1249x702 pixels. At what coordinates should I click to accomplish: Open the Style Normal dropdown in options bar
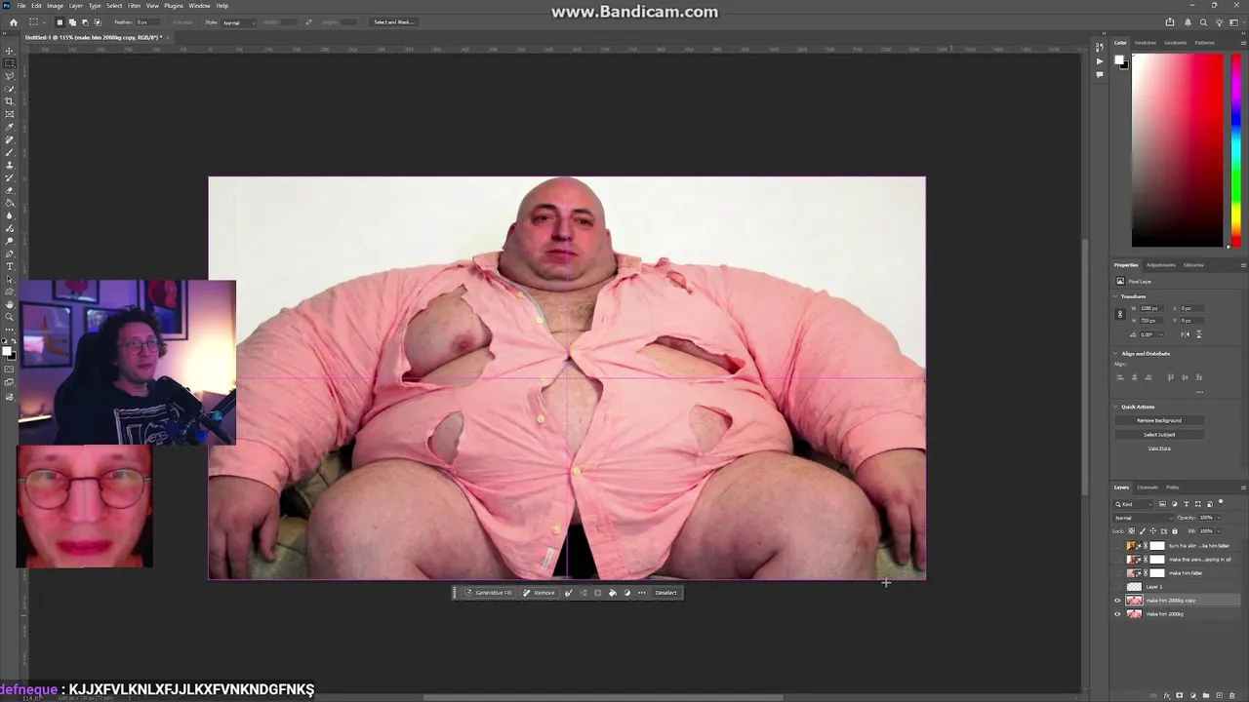point(239,22)
